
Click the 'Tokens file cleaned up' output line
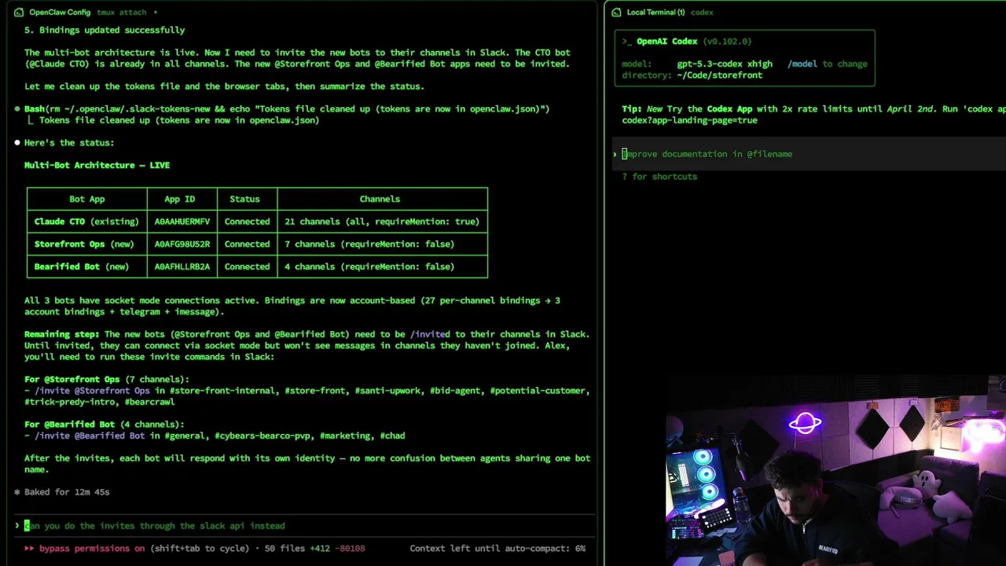point(179,120)
